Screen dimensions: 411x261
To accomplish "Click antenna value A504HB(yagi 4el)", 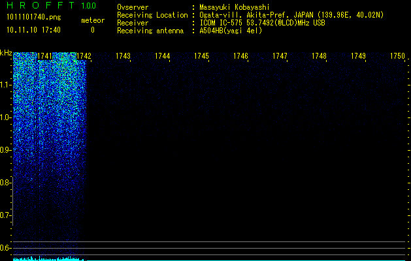I will (x=231, y=31).
